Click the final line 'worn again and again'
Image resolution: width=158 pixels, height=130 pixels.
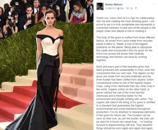point(125,128)
